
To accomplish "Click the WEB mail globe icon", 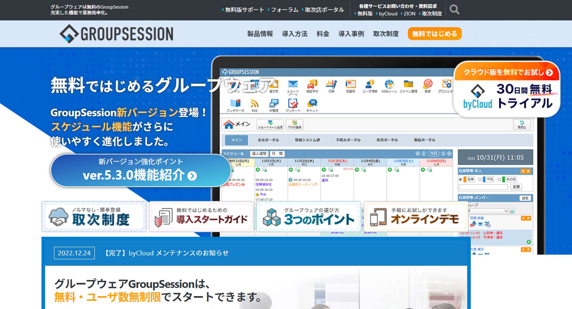I will [x=389, y=84].
